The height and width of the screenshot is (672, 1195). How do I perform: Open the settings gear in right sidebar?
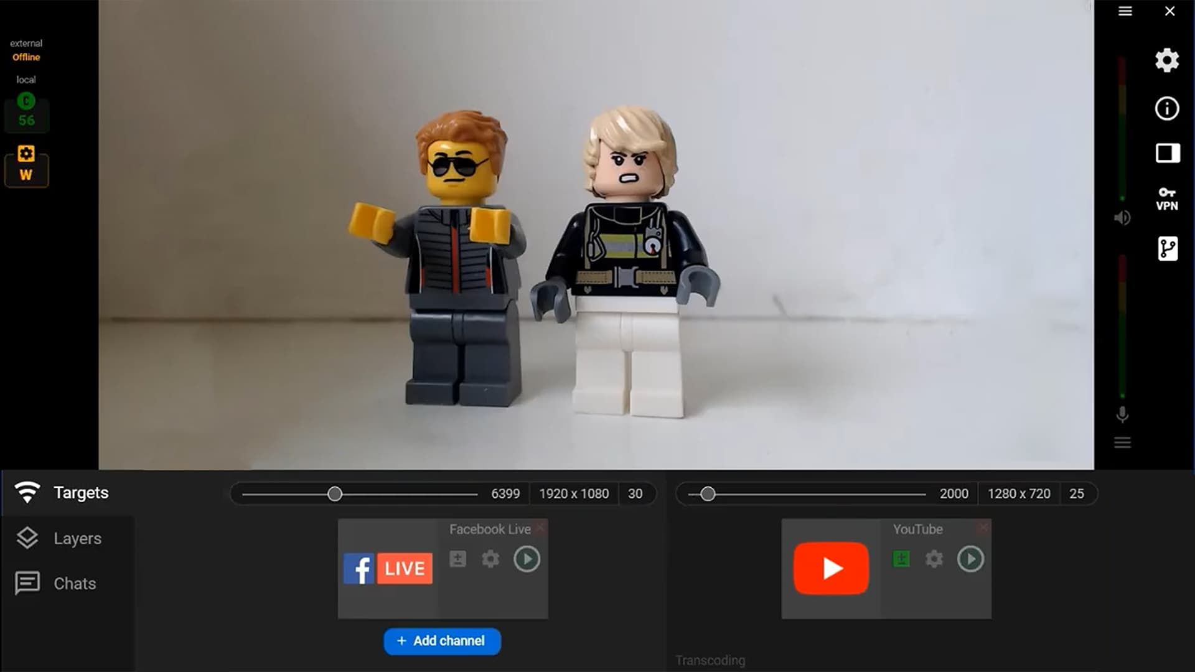coord(1167,60)
